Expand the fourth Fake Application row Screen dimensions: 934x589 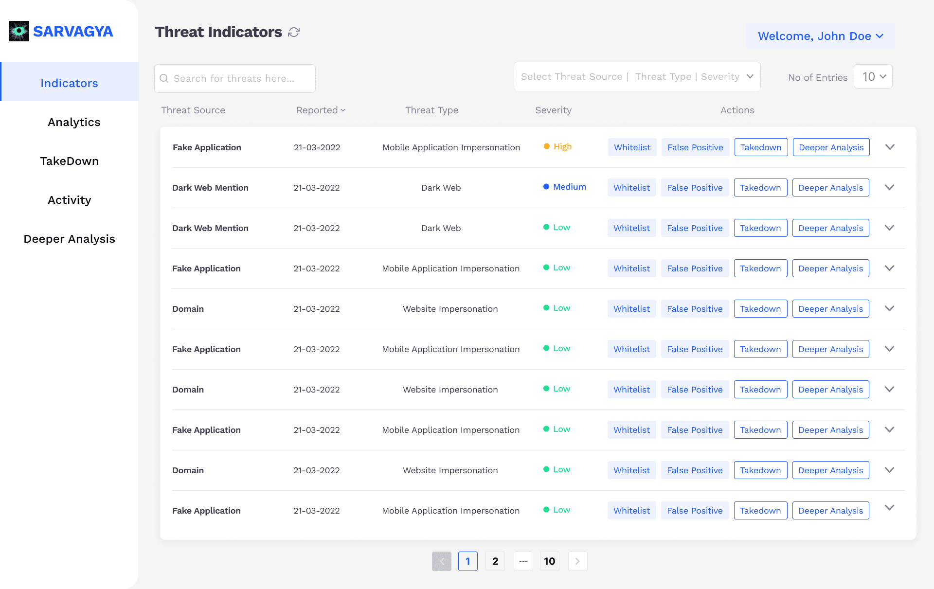coord(889,429)
